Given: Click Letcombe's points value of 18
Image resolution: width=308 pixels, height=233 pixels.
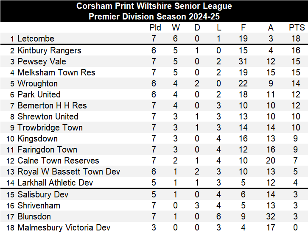Looking at the screenshot, I should tap(297, 39).
